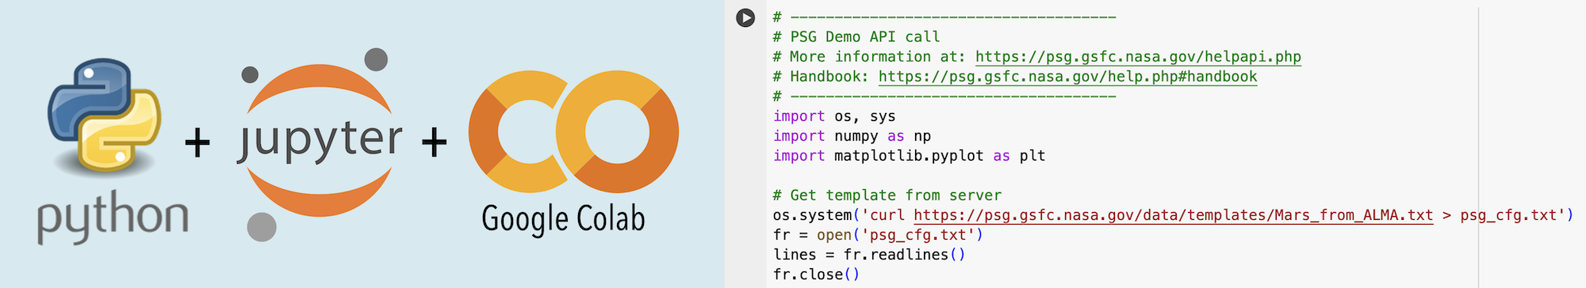The image size is (1586, 288).
Task: Click the gray dot below Jupyter logo
Action: click(262, 227)
